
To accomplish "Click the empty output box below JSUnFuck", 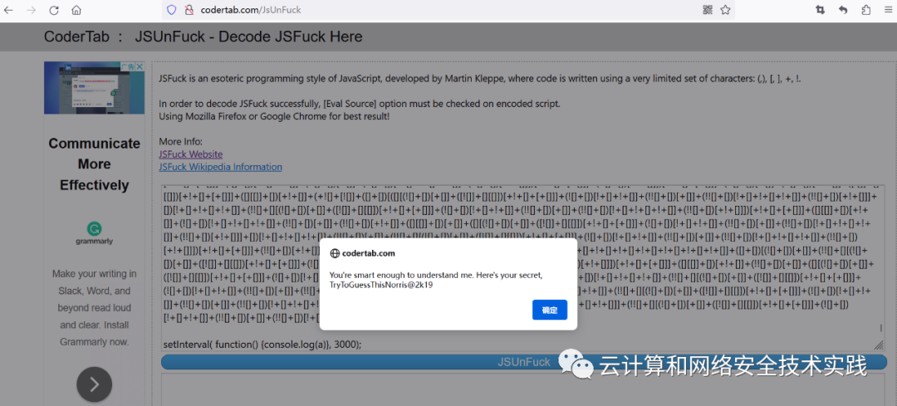I will coord(522,389).
